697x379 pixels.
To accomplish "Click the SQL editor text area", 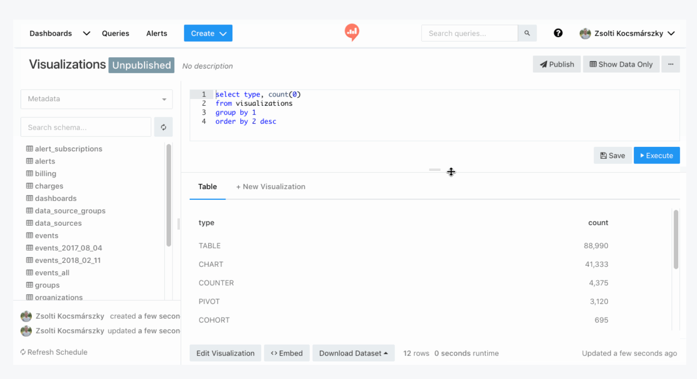I will pos(434,116).
